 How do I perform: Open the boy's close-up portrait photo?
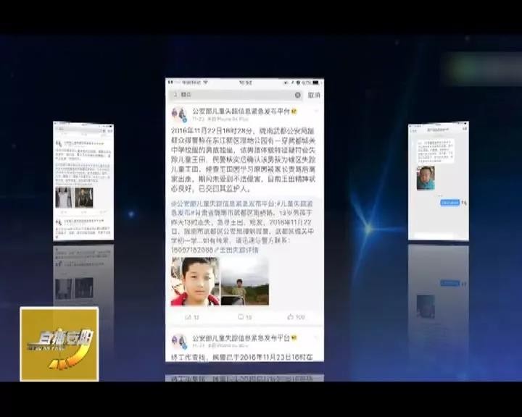[195, 282]
